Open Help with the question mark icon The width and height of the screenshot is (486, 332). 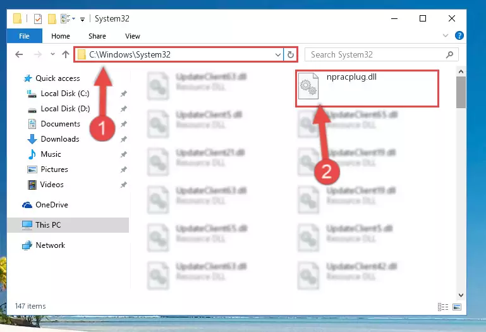(x=459, y=35)
